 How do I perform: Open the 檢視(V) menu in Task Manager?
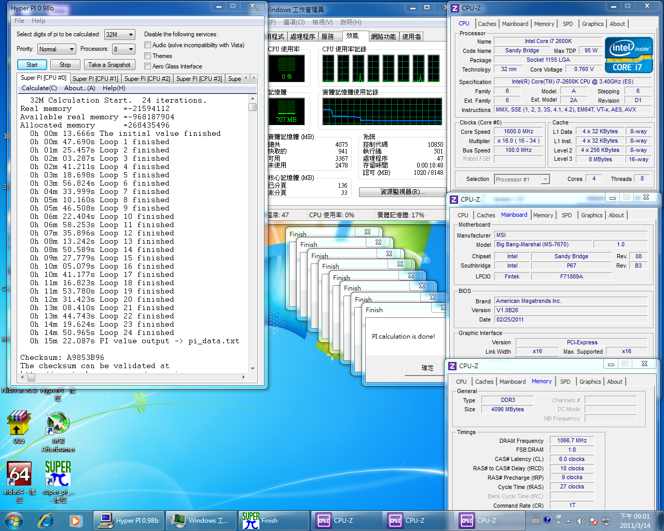coord(322,22)
